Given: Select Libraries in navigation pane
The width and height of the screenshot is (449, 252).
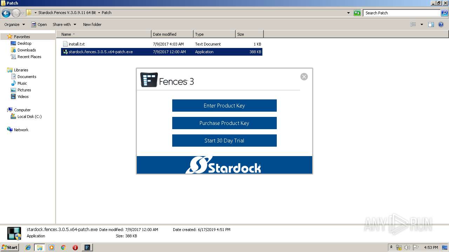Looking at the screenshot, I should click(x=21, y=70).
